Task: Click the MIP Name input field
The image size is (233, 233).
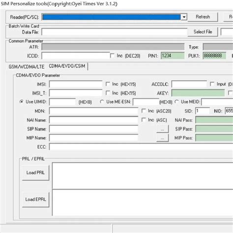Action: tap(94, 138)
